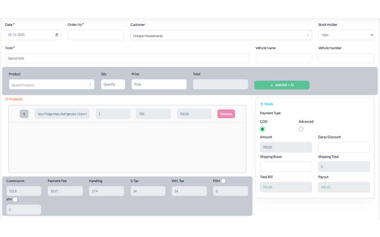Image resolution: width=380 pixels, height=237 pixels.
Task: Click the VM value field
Action: click(24, 210)
